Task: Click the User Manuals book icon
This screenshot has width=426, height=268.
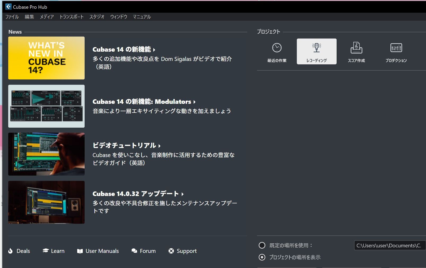Action: (80, 251)
